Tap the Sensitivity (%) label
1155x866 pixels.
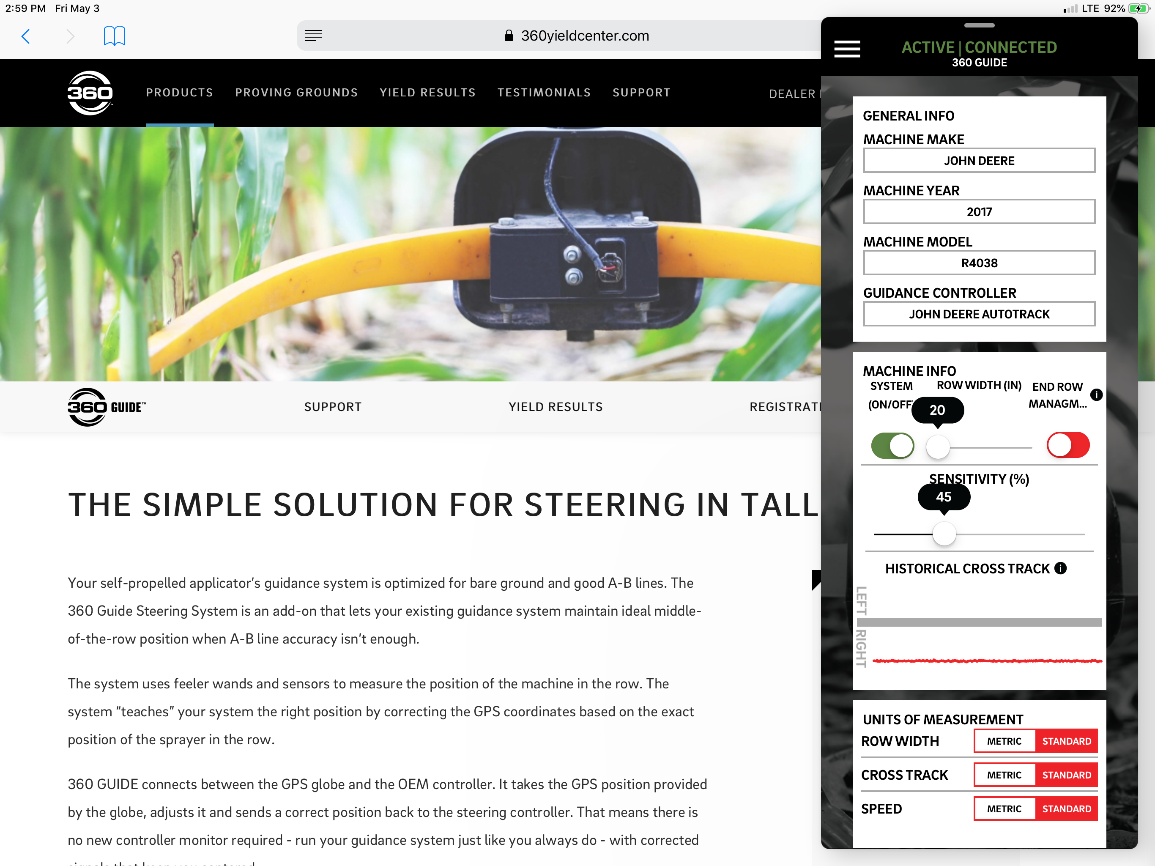[x=979, y=479]
